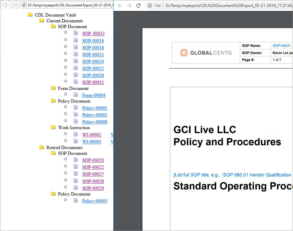
Task: Open the SOP_00013 document link
Action: click(93, 33)
